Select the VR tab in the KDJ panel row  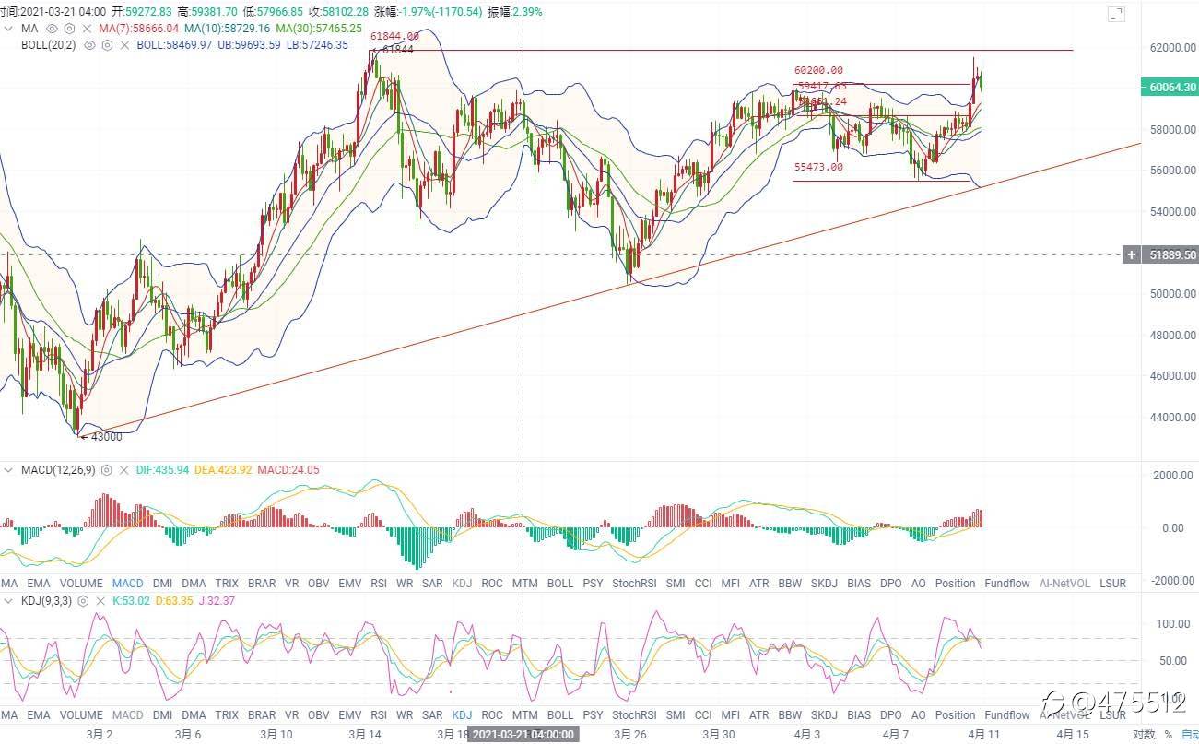tap(292, 715)
